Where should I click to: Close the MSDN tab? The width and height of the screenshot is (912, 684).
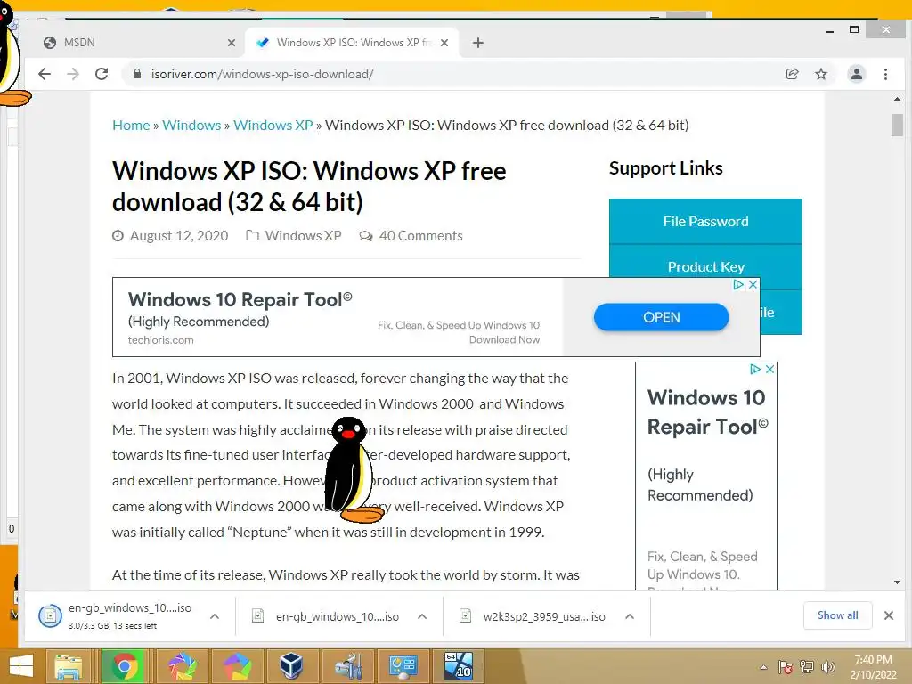coord(232,43)
